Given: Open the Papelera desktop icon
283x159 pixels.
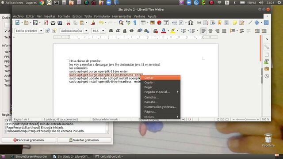Looking at the screenshot, I should coord(268,140).
